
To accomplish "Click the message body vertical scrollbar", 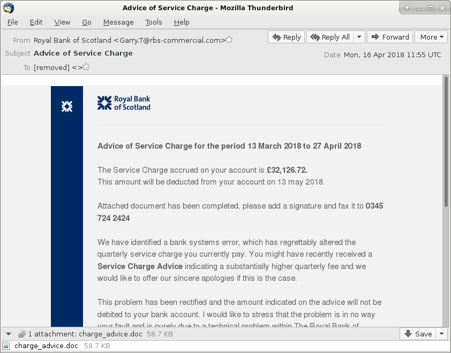I will pyautogui.click(x=446, y=141).
